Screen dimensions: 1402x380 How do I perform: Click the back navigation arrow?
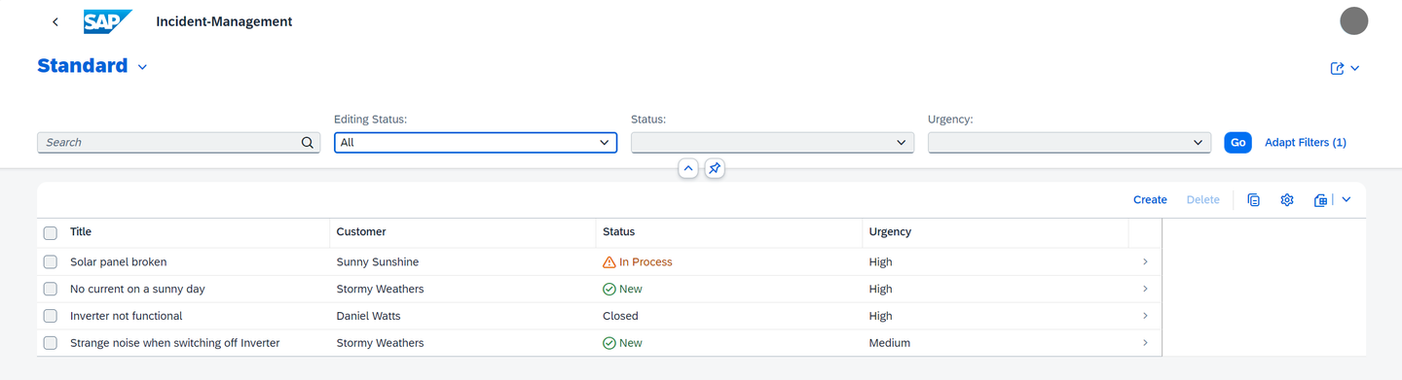pyautogui.click(x=55, y=21)
